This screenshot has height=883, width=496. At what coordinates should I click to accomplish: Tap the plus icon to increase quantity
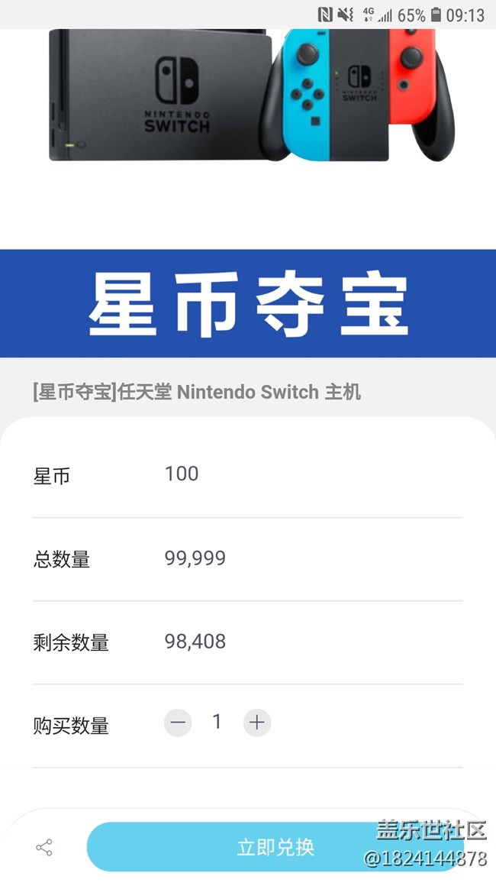point(257,723)
